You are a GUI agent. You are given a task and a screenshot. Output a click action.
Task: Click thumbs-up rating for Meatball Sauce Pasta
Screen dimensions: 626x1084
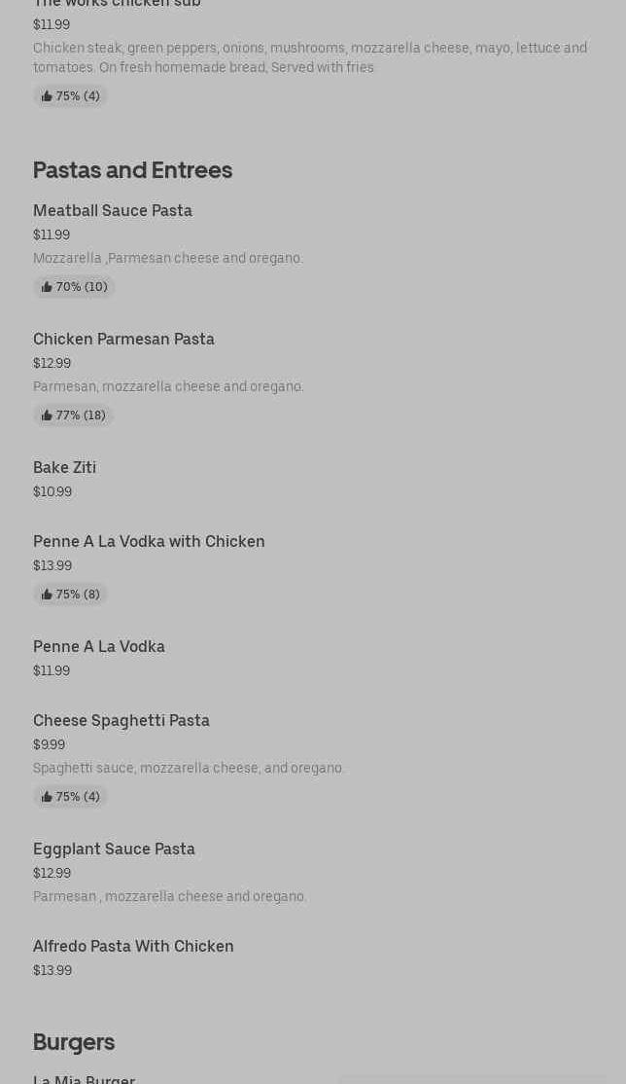[74, 287]
